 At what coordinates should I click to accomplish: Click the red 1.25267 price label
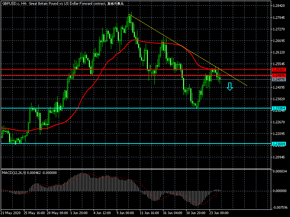tap(279, 69)
